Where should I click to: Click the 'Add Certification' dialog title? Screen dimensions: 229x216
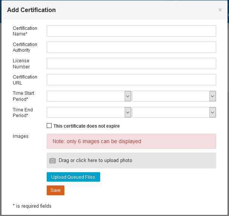pyautogui.click(x=31, y=10)
